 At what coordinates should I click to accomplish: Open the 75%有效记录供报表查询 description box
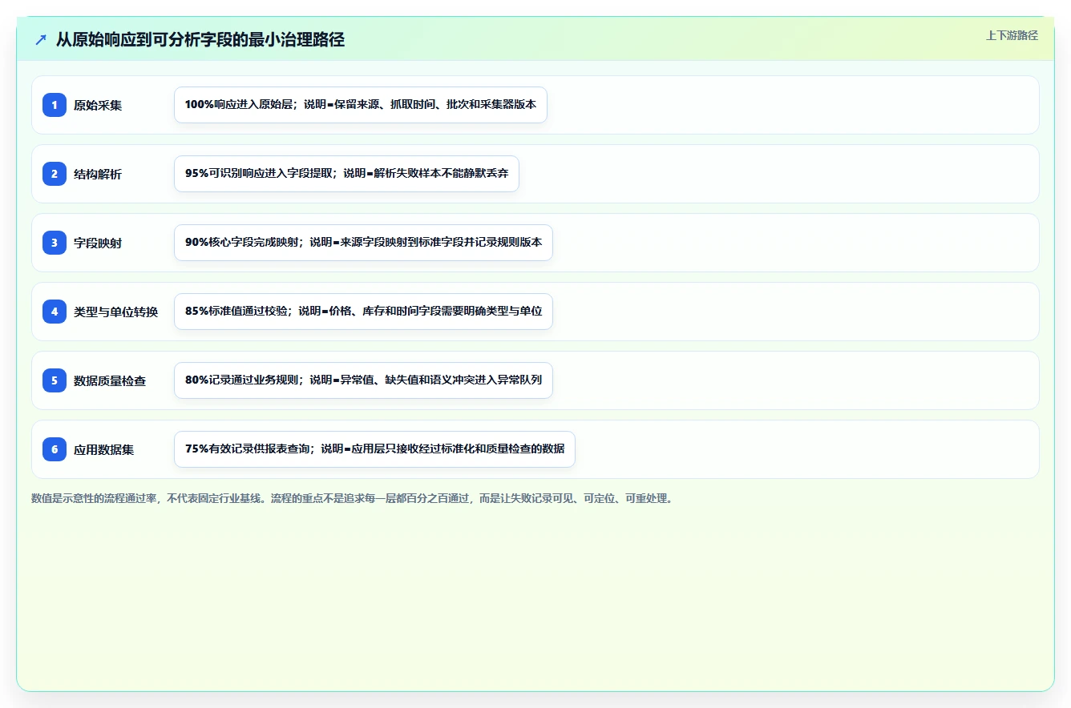pos(374,449)
